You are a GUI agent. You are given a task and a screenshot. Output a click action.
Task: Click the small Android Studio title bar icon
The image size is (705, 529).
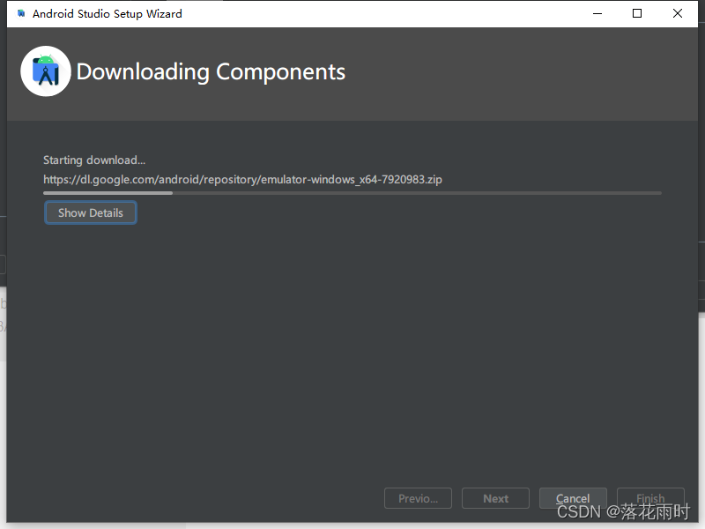pos(21,13)
